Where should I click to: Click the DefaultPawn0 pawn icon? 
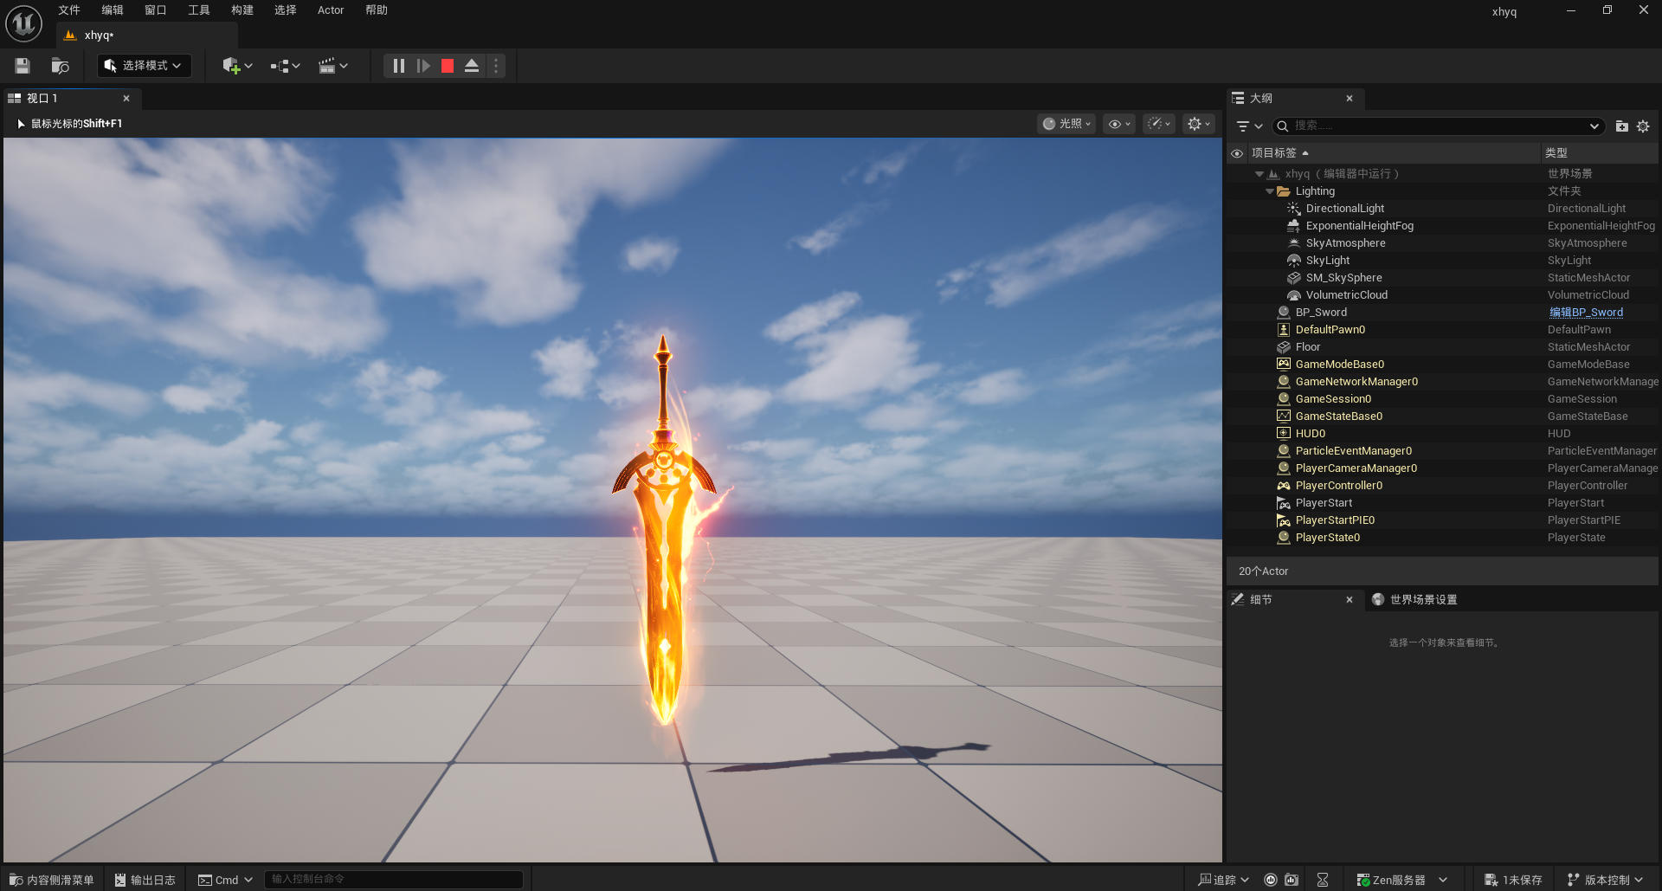[x=1284, y=330]
